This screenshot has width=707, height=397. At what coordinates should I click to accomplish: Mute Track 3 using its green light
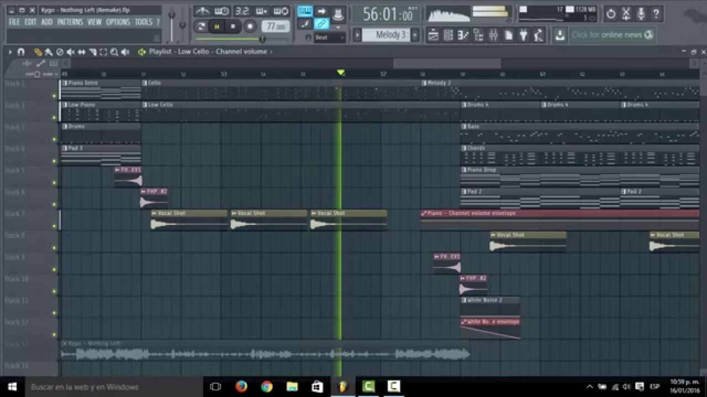[54, 139]
